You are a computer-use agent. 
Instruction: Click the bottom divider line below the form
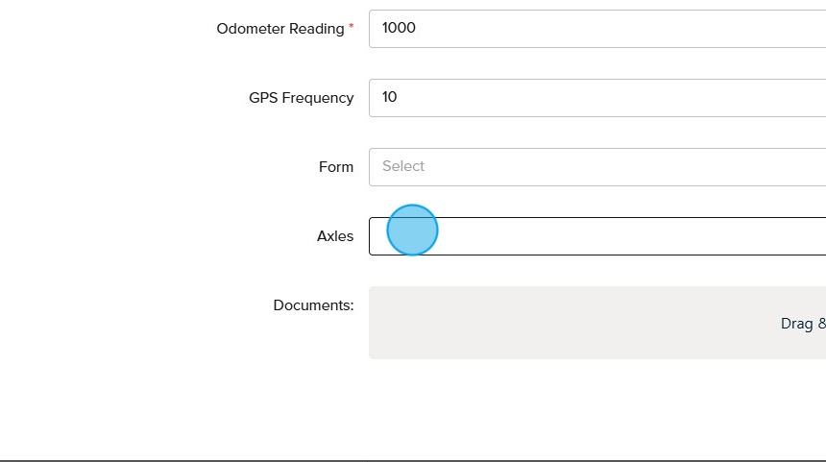tap(413, 460)
